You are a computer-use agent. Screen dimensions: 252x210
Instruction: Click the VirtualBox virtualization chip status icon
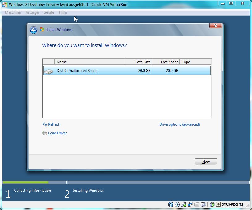203,204
